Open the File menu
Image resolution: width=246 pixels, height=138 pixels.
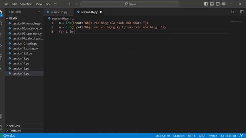pos(6,4)
